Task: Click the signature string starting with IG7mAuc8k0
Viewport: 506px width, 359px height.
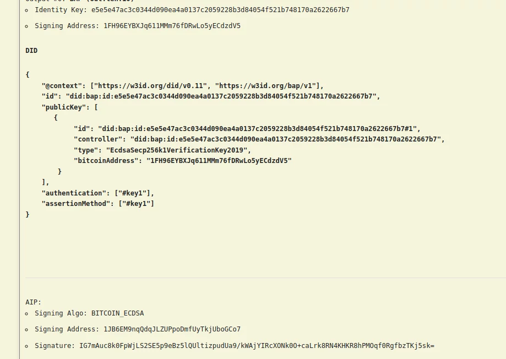Action: pos(257,346)
